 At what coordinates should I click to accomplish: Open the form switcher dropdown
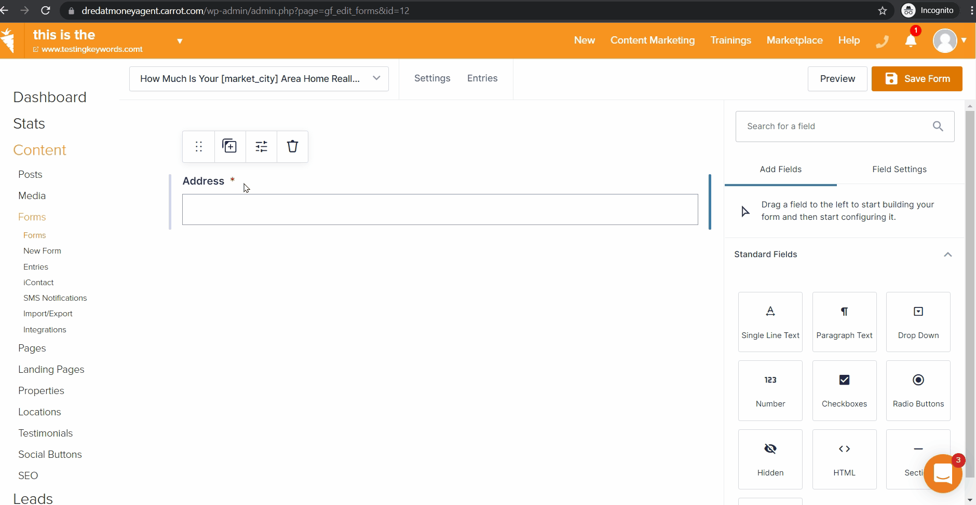point(259,79)
